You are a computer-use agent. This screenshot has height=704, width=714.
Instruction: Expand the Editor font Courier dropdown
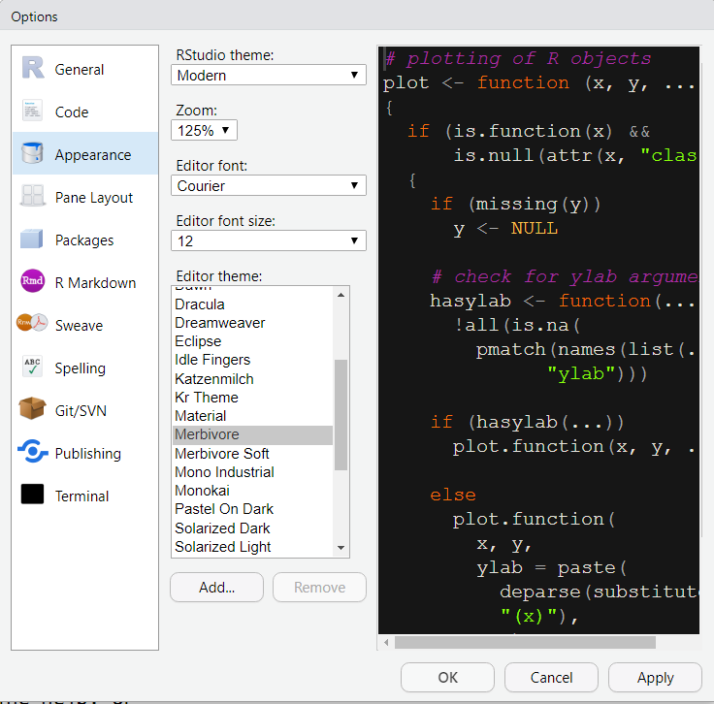269,185
